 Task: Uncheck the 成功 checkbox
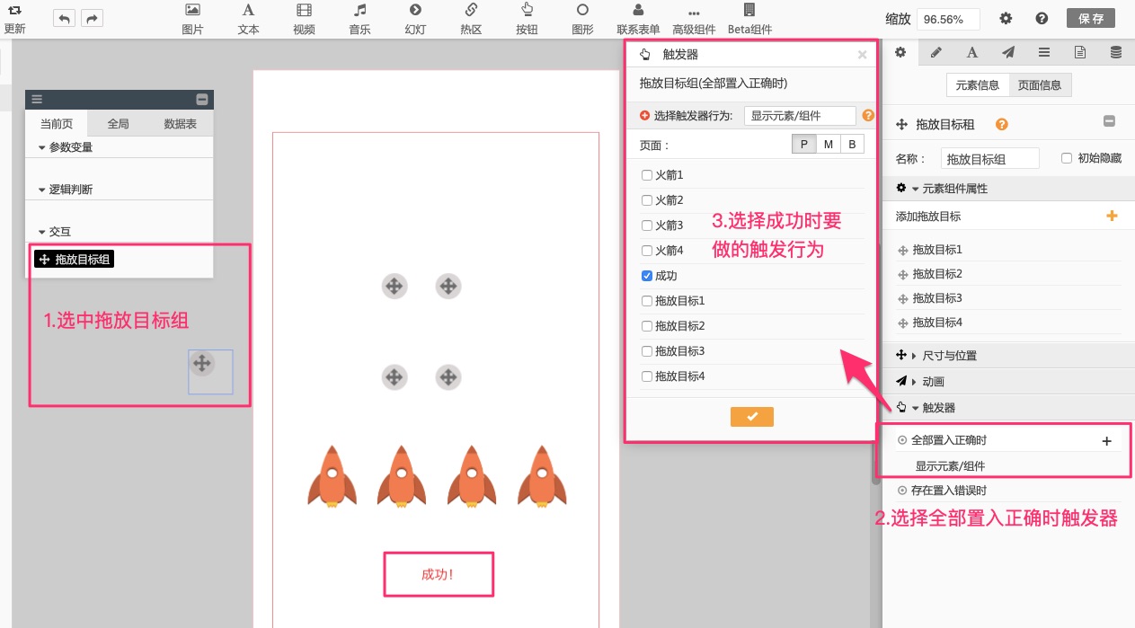647,276
